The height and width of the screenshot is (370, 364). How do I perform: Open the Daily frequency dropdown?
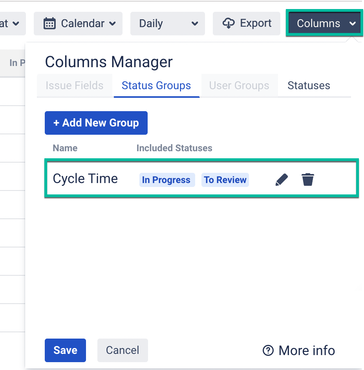pos(167,23)
